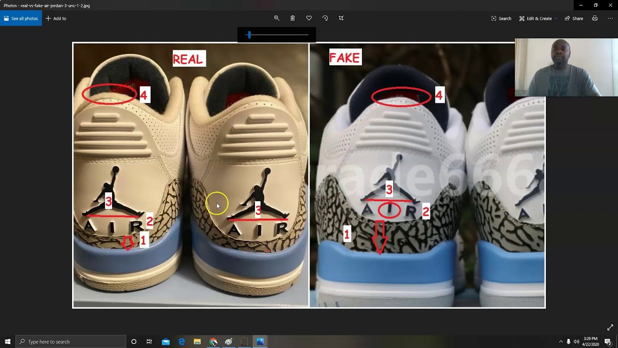The height and width of the screenshot is (348, 618).
Task: Open the Action Center notifications
Action: coord(608,342)
